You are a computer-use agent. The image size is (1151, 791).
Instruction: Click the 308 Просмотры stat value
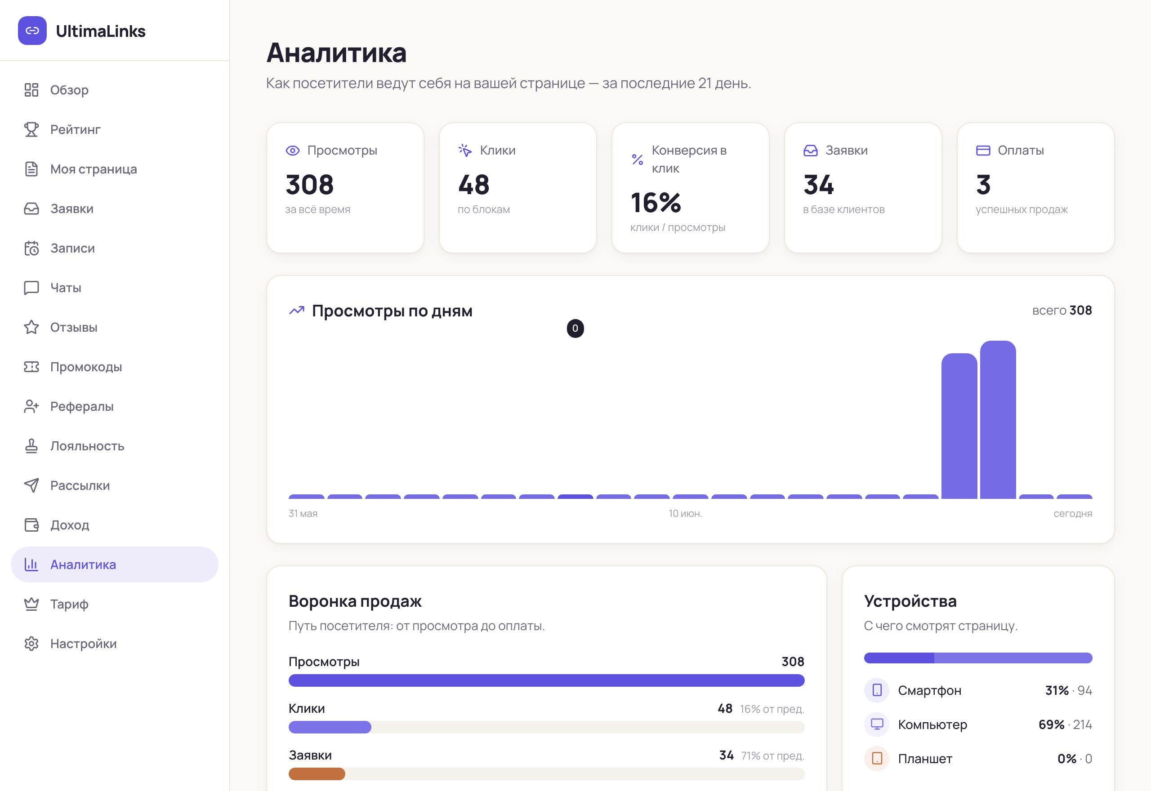pos(310,185)
